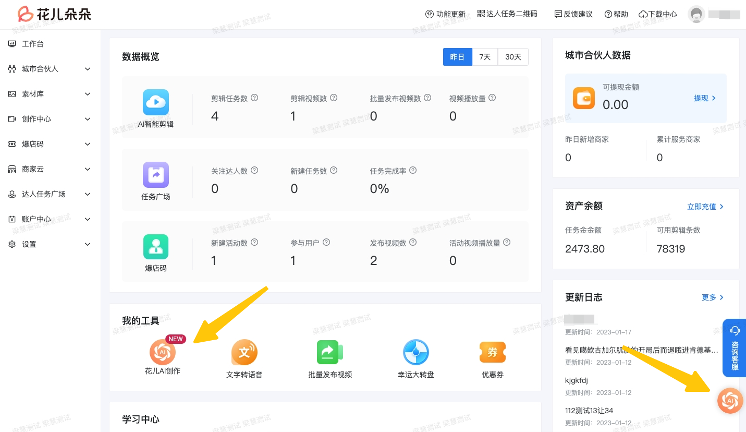Click the 学习中心 section heading
Image resolution: width=746 pixels, height=432 pixels.
[141, 419]
